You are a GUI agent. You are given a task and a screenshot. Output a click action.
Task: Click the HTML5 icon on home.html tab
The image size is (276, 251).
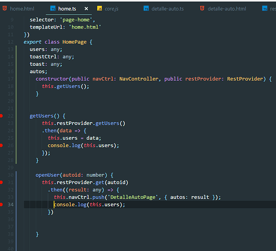[x=5, y=8]
